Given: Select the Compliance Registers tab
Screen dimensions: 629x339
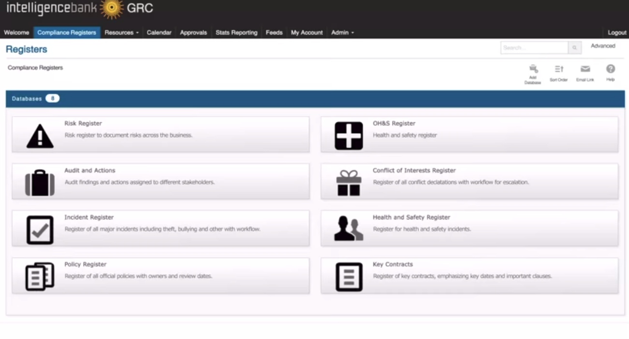Looking at the screenshot, I should [67, 32].
